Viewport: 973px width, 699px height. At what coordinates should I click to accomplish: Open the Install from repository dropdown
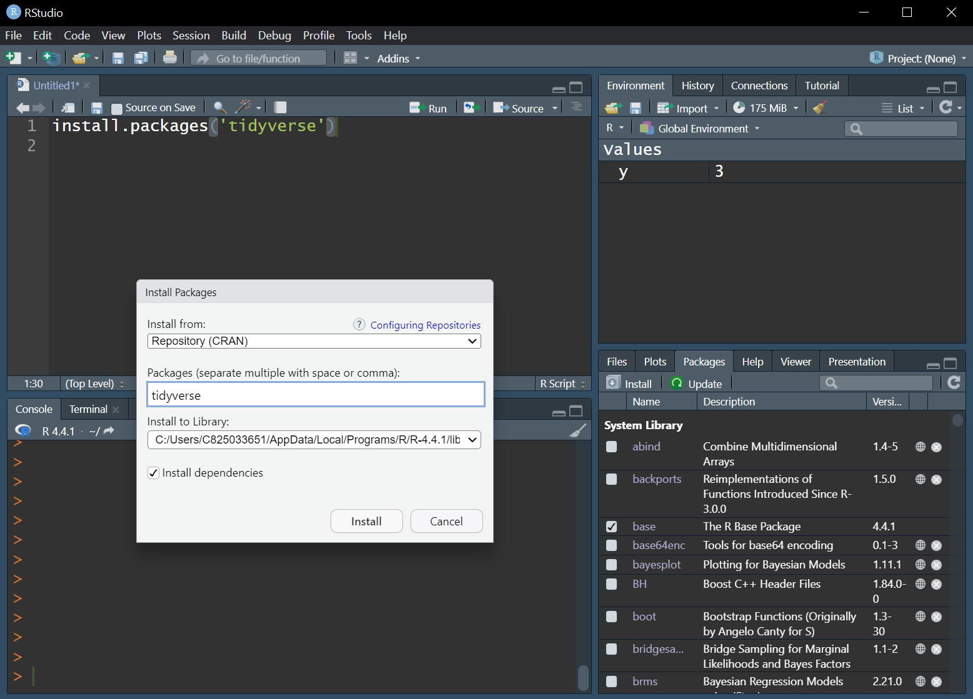[314, 341]
